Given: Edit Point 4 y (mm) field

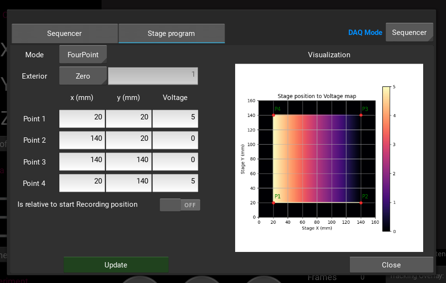Looking at the screenshot, I should [129, 183].
